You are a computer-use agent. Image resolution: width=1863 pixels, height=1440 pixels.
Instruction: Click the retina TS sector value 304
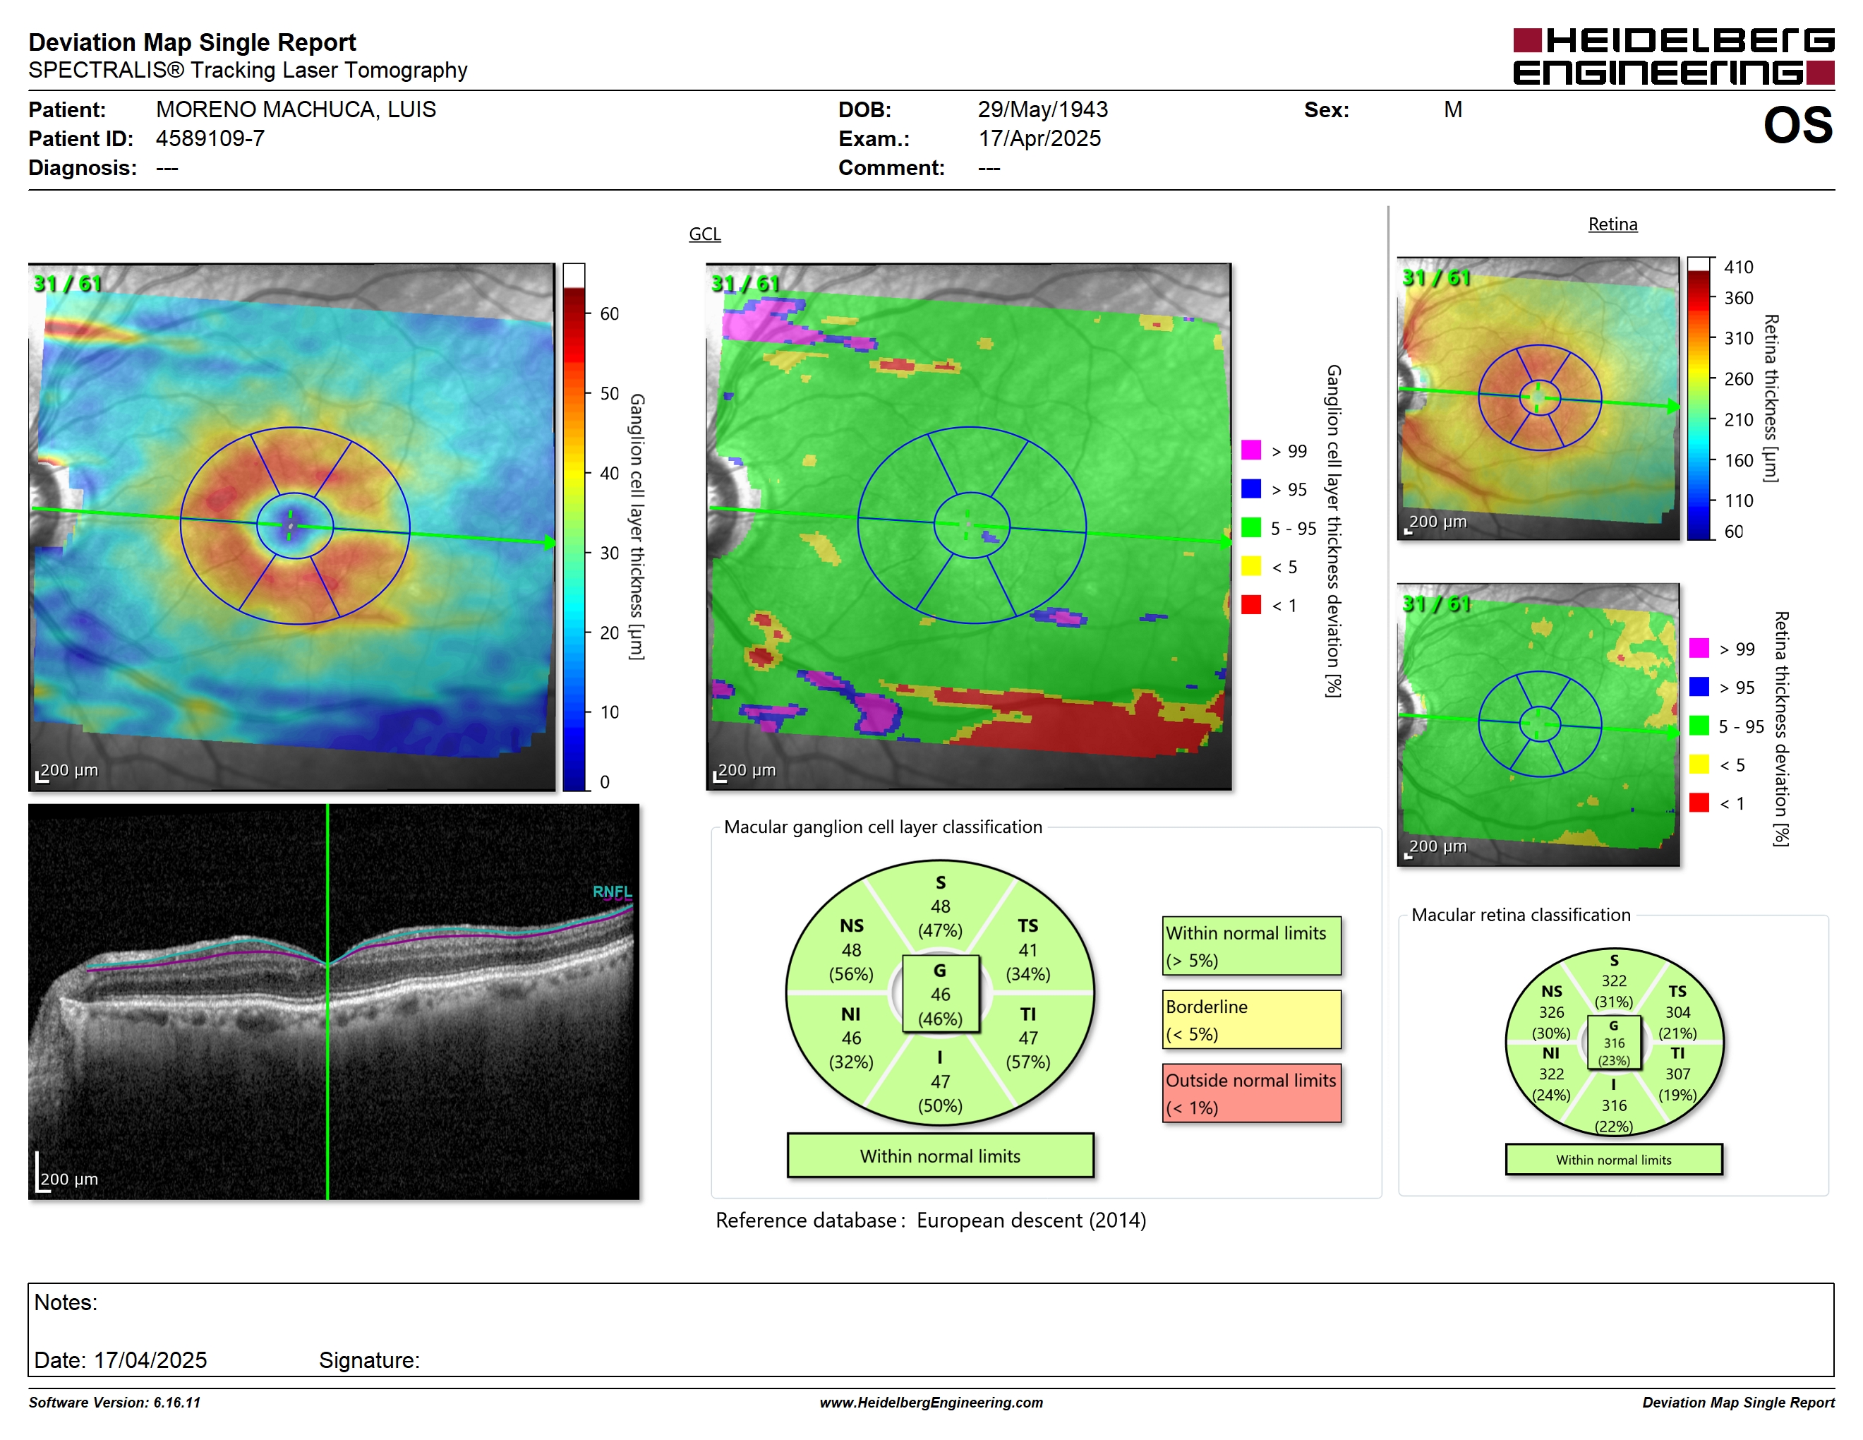[1677, 1012]
